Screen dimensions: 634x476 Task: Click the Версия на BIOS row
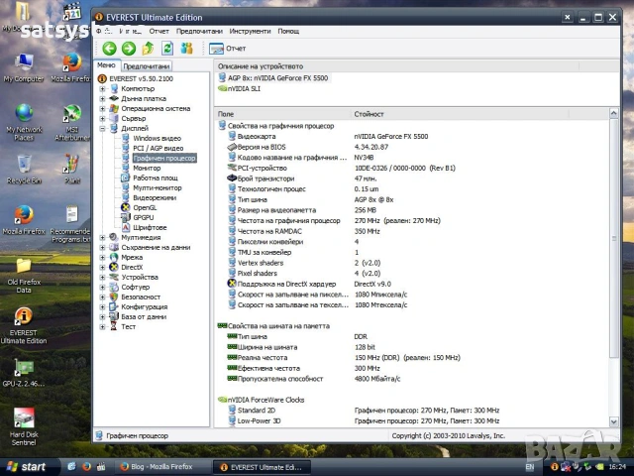click(x=411, y=147)
